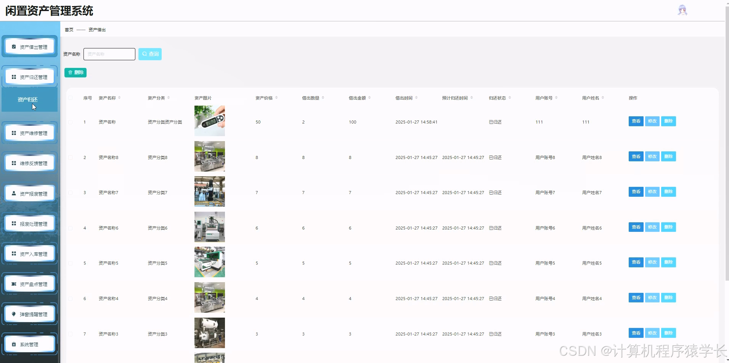Sort table by 借出时间 column arrows
This screenshot has height=363, width=729.
click(x=416, y=98)
